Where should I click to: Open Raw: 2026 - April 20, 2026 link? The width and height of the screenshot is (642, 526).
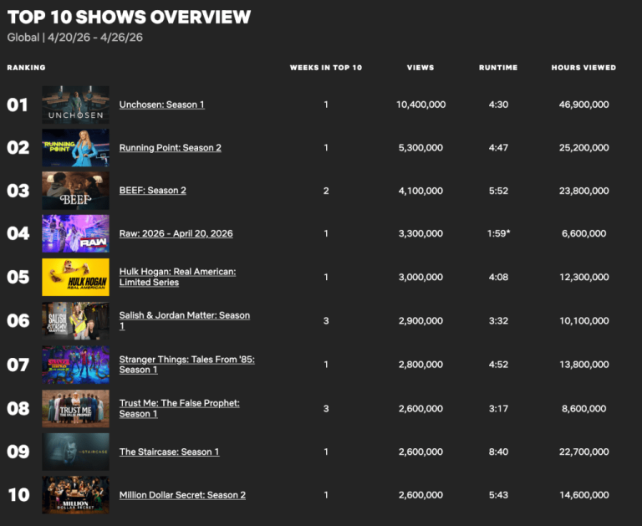click(x=176, y=233)
